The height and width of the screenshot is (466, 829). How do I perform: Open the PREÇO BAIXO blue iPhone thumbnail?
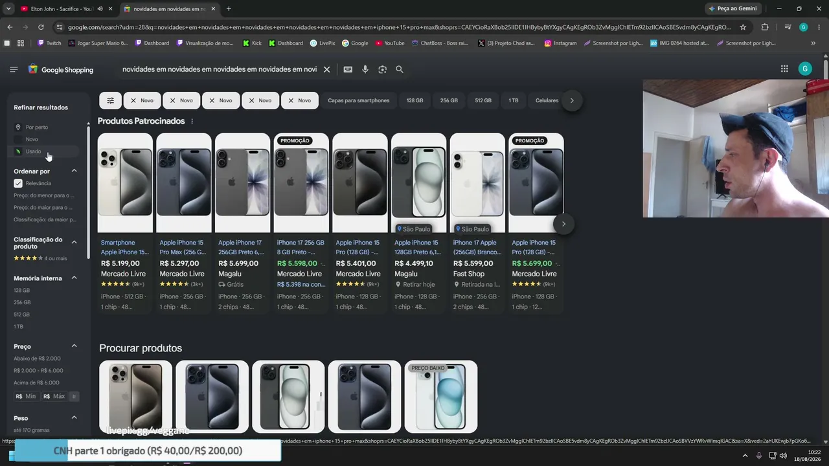[441, 396]
